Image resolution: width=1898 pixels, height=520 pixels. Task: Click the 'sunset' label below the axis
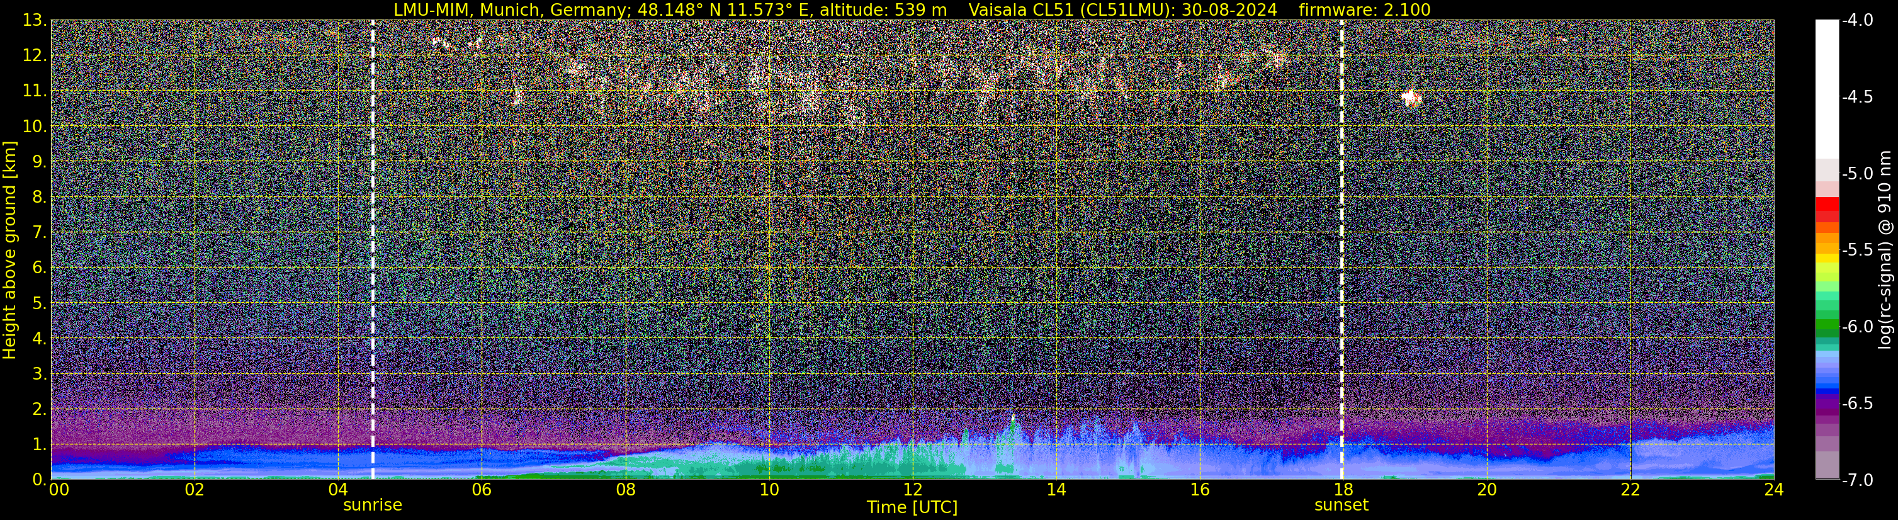(1342, 506)
